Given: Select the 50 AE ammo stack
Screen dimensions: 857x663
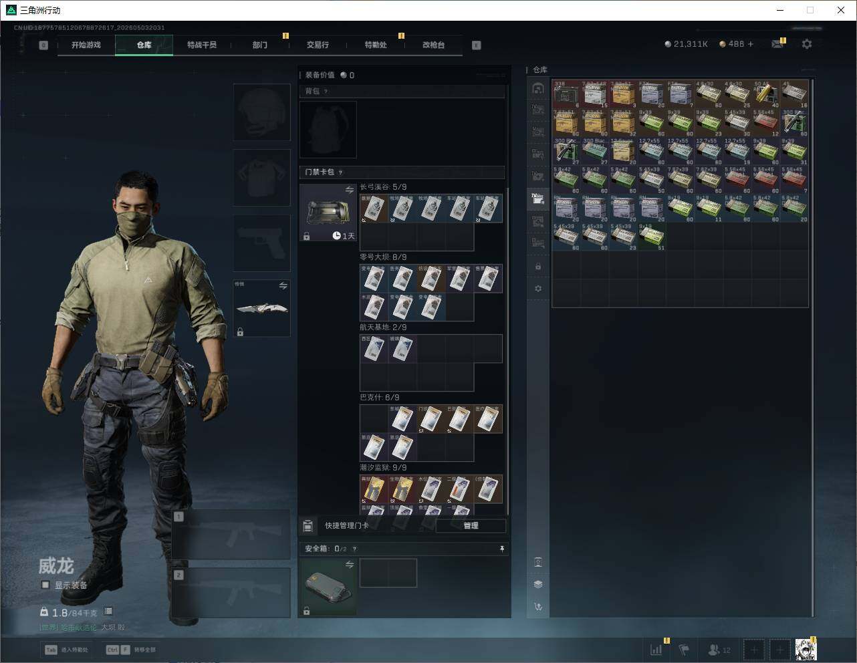Looking at the screenshot, I should 766,94.
